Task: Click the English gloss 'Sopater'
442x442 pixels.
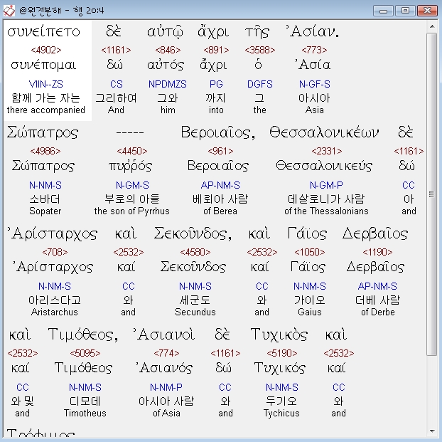Action: click(x=45, y=211)
